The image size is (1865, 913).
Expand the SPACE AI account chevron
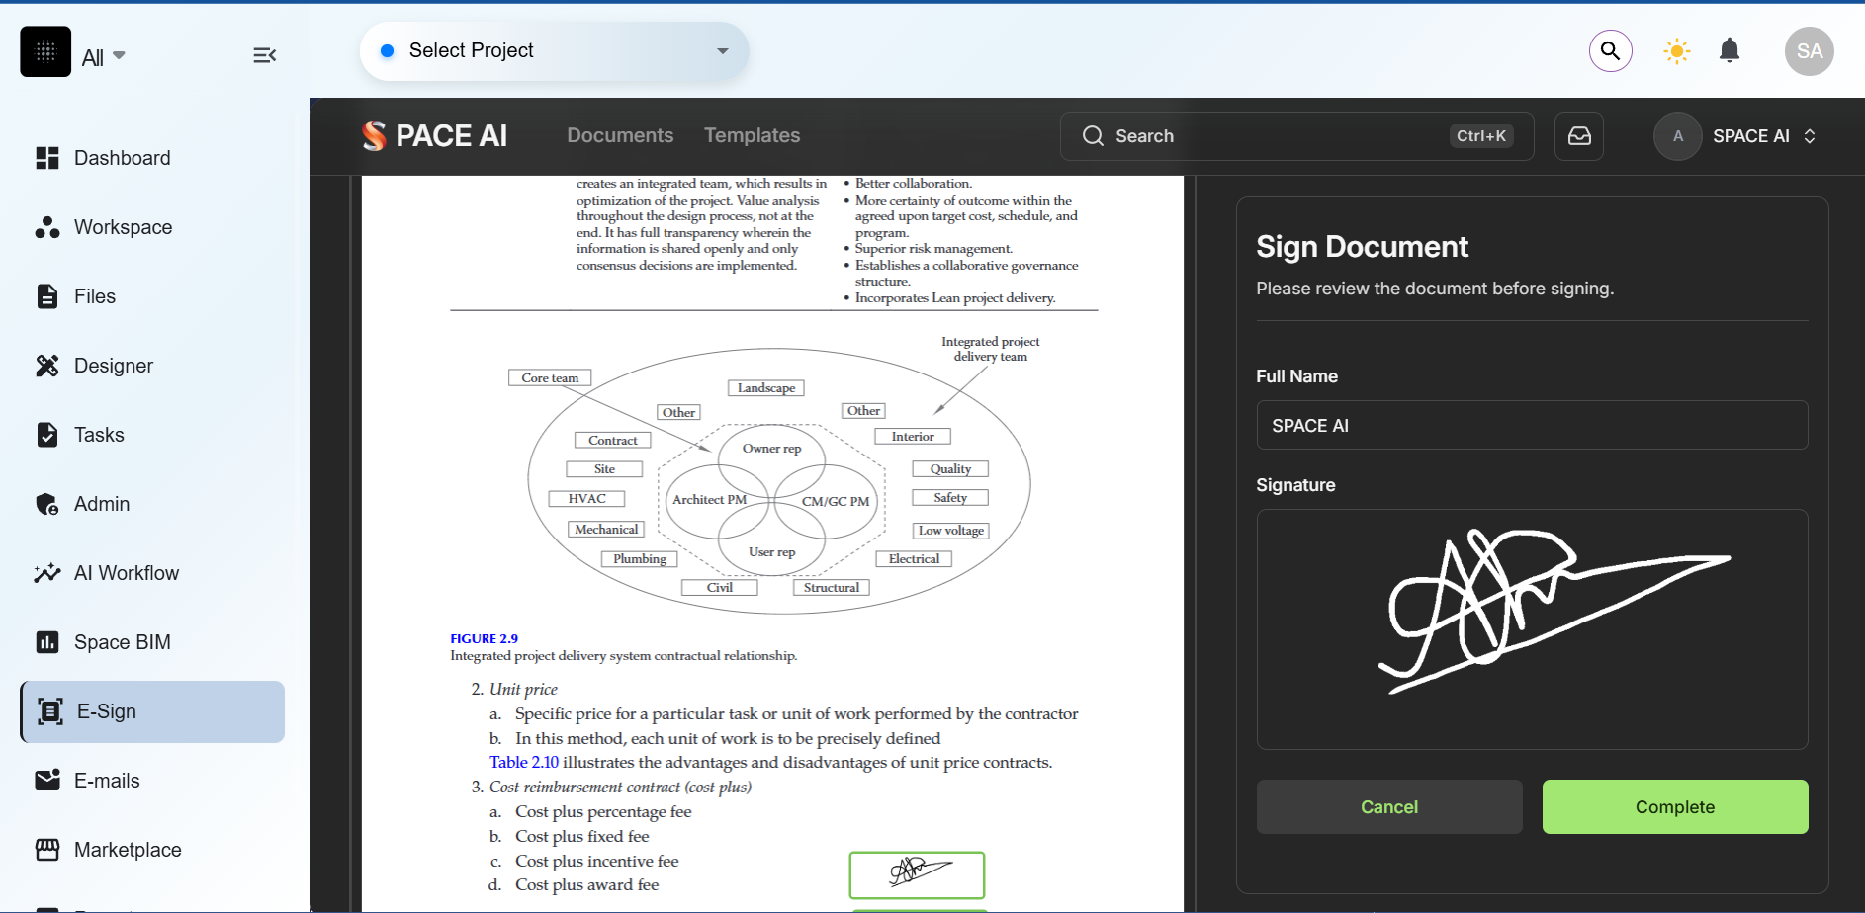coord(1812,135)
